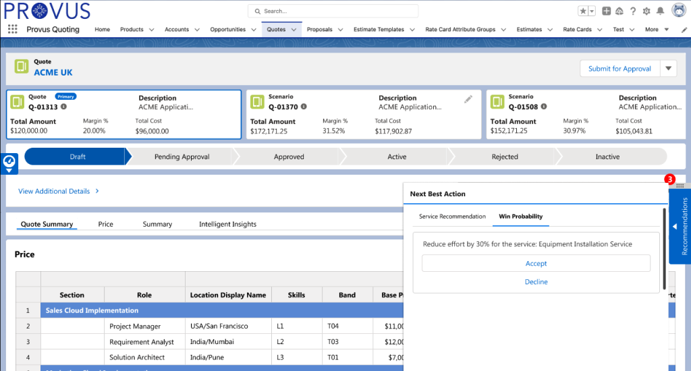
Task: Click the Q-01508 scenario card icon
Action: click(x=497, y=102)
